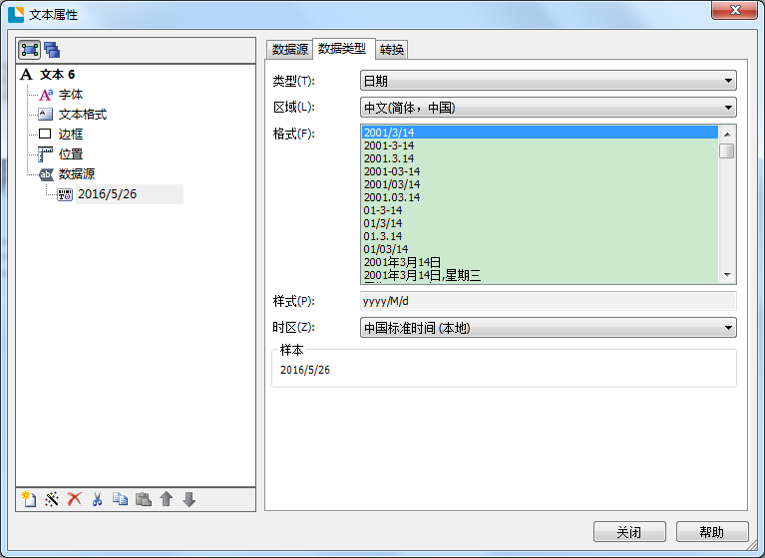This screenshot has width=765, height=558.
Task: Click the red X delete icon
Action: click(75, 499)
